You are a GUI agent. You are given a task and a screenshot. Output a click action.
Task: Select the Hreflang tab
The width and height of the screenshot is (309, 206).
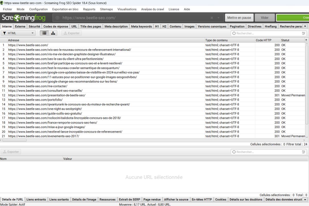click(x=271, y=26)
